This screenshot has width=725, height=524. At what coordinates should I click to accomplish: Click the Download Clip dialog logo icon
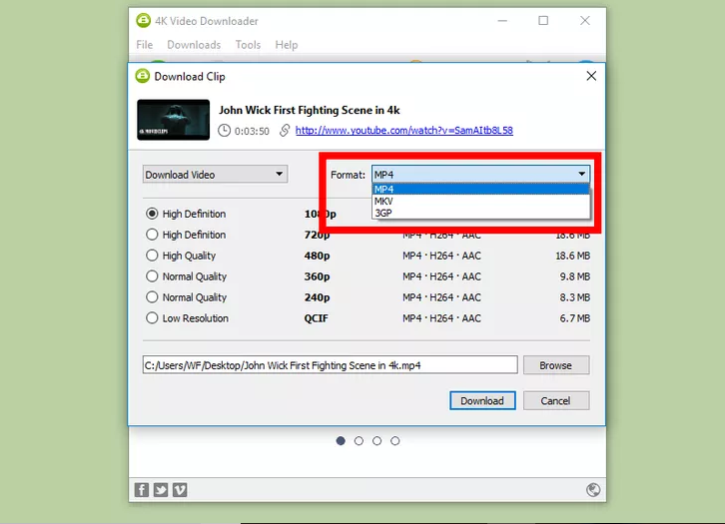[x=143, y=76]
